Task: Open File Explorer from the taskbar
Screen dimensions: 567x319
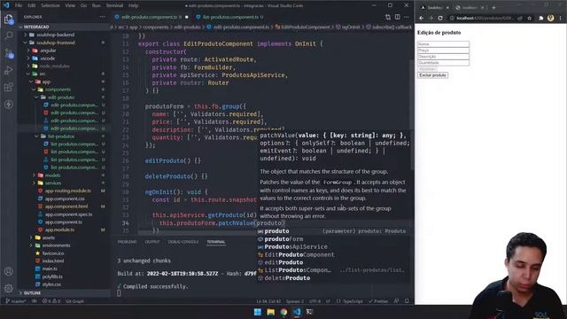Action: pos(270,312)
